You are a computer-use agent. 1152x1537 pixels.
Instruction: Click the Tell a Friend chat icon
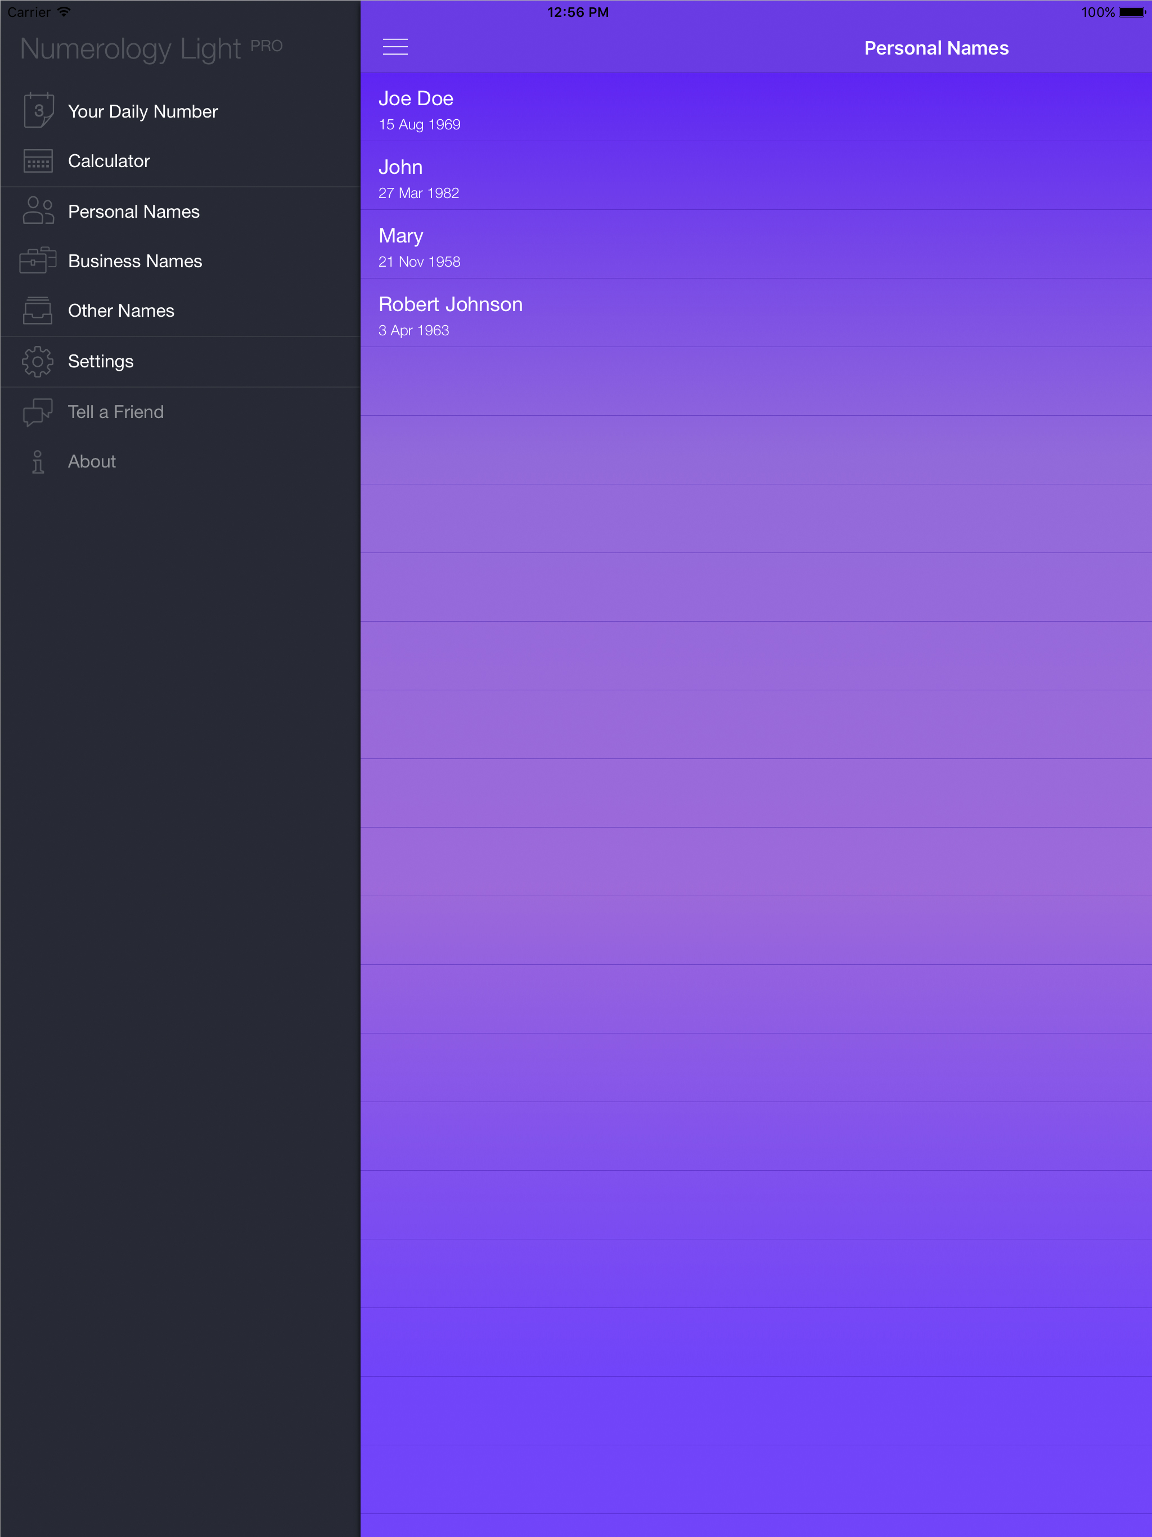click(38, 411)
